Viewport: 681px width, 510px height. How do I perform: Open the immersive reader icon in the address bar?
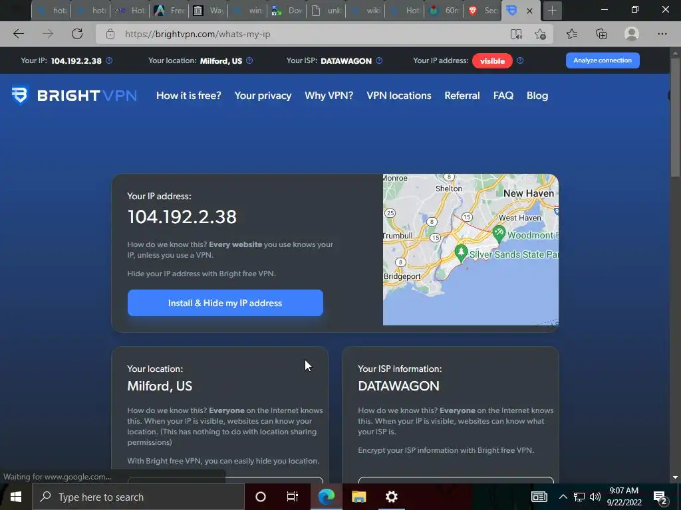coord(516,35)
